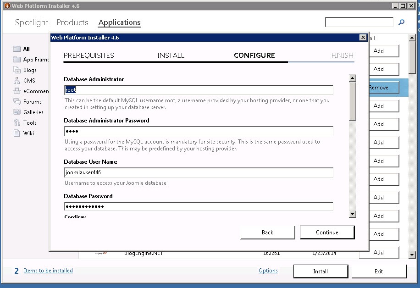420x288 pixels.
Task: Open Items to be installed link
Action: point(49,271)
